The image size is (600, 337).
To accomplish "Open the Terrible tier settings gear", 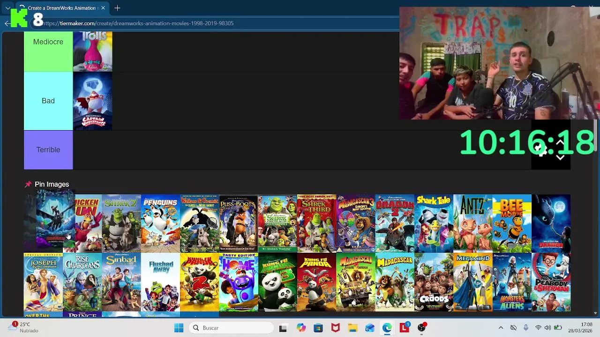I will point(541,150).
